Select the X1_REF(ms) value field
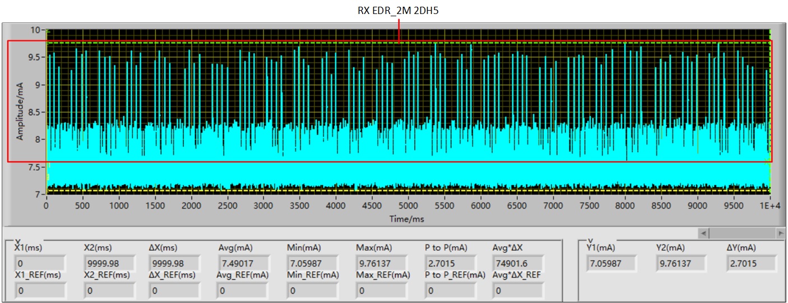Image resolution: width=788 pixels, height=303 pixels. click(40, 291)
